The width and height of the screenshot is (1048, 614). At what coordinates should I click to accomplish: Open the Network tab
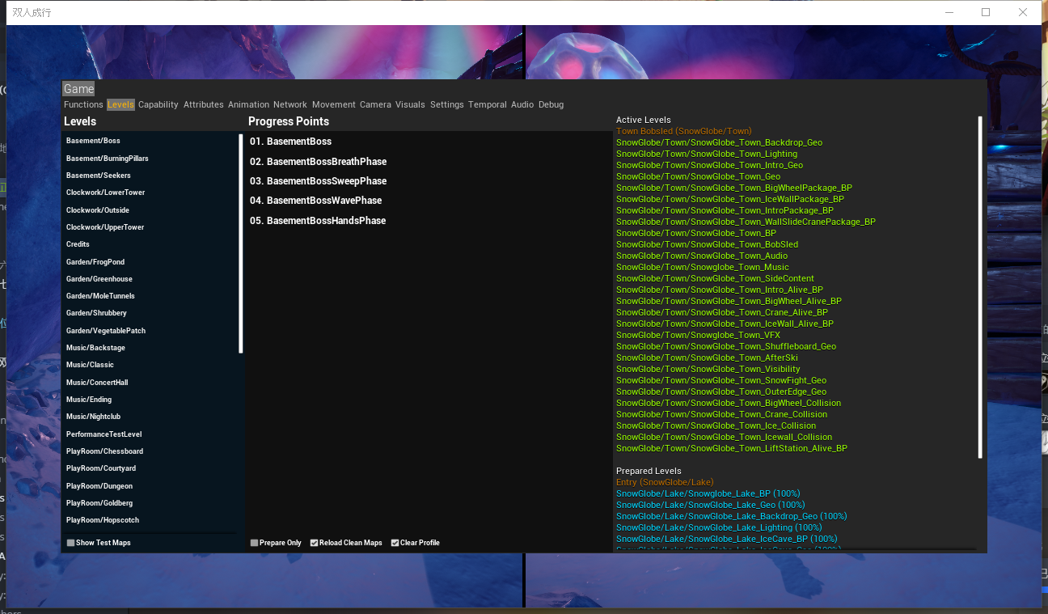(290, 104)
